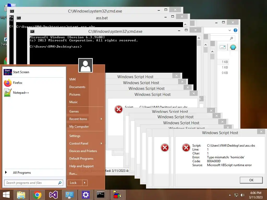Open the purple gear taskbar icon

(86, 195)
